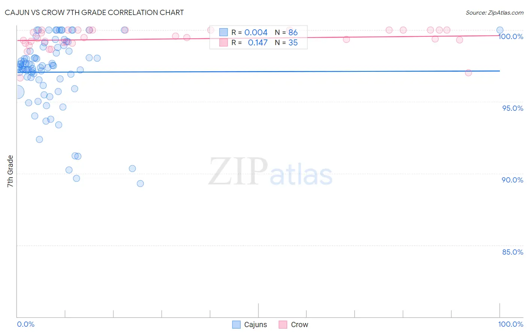528x335 pixels.
Task: Click the chart title text
Action: point(94,12)
